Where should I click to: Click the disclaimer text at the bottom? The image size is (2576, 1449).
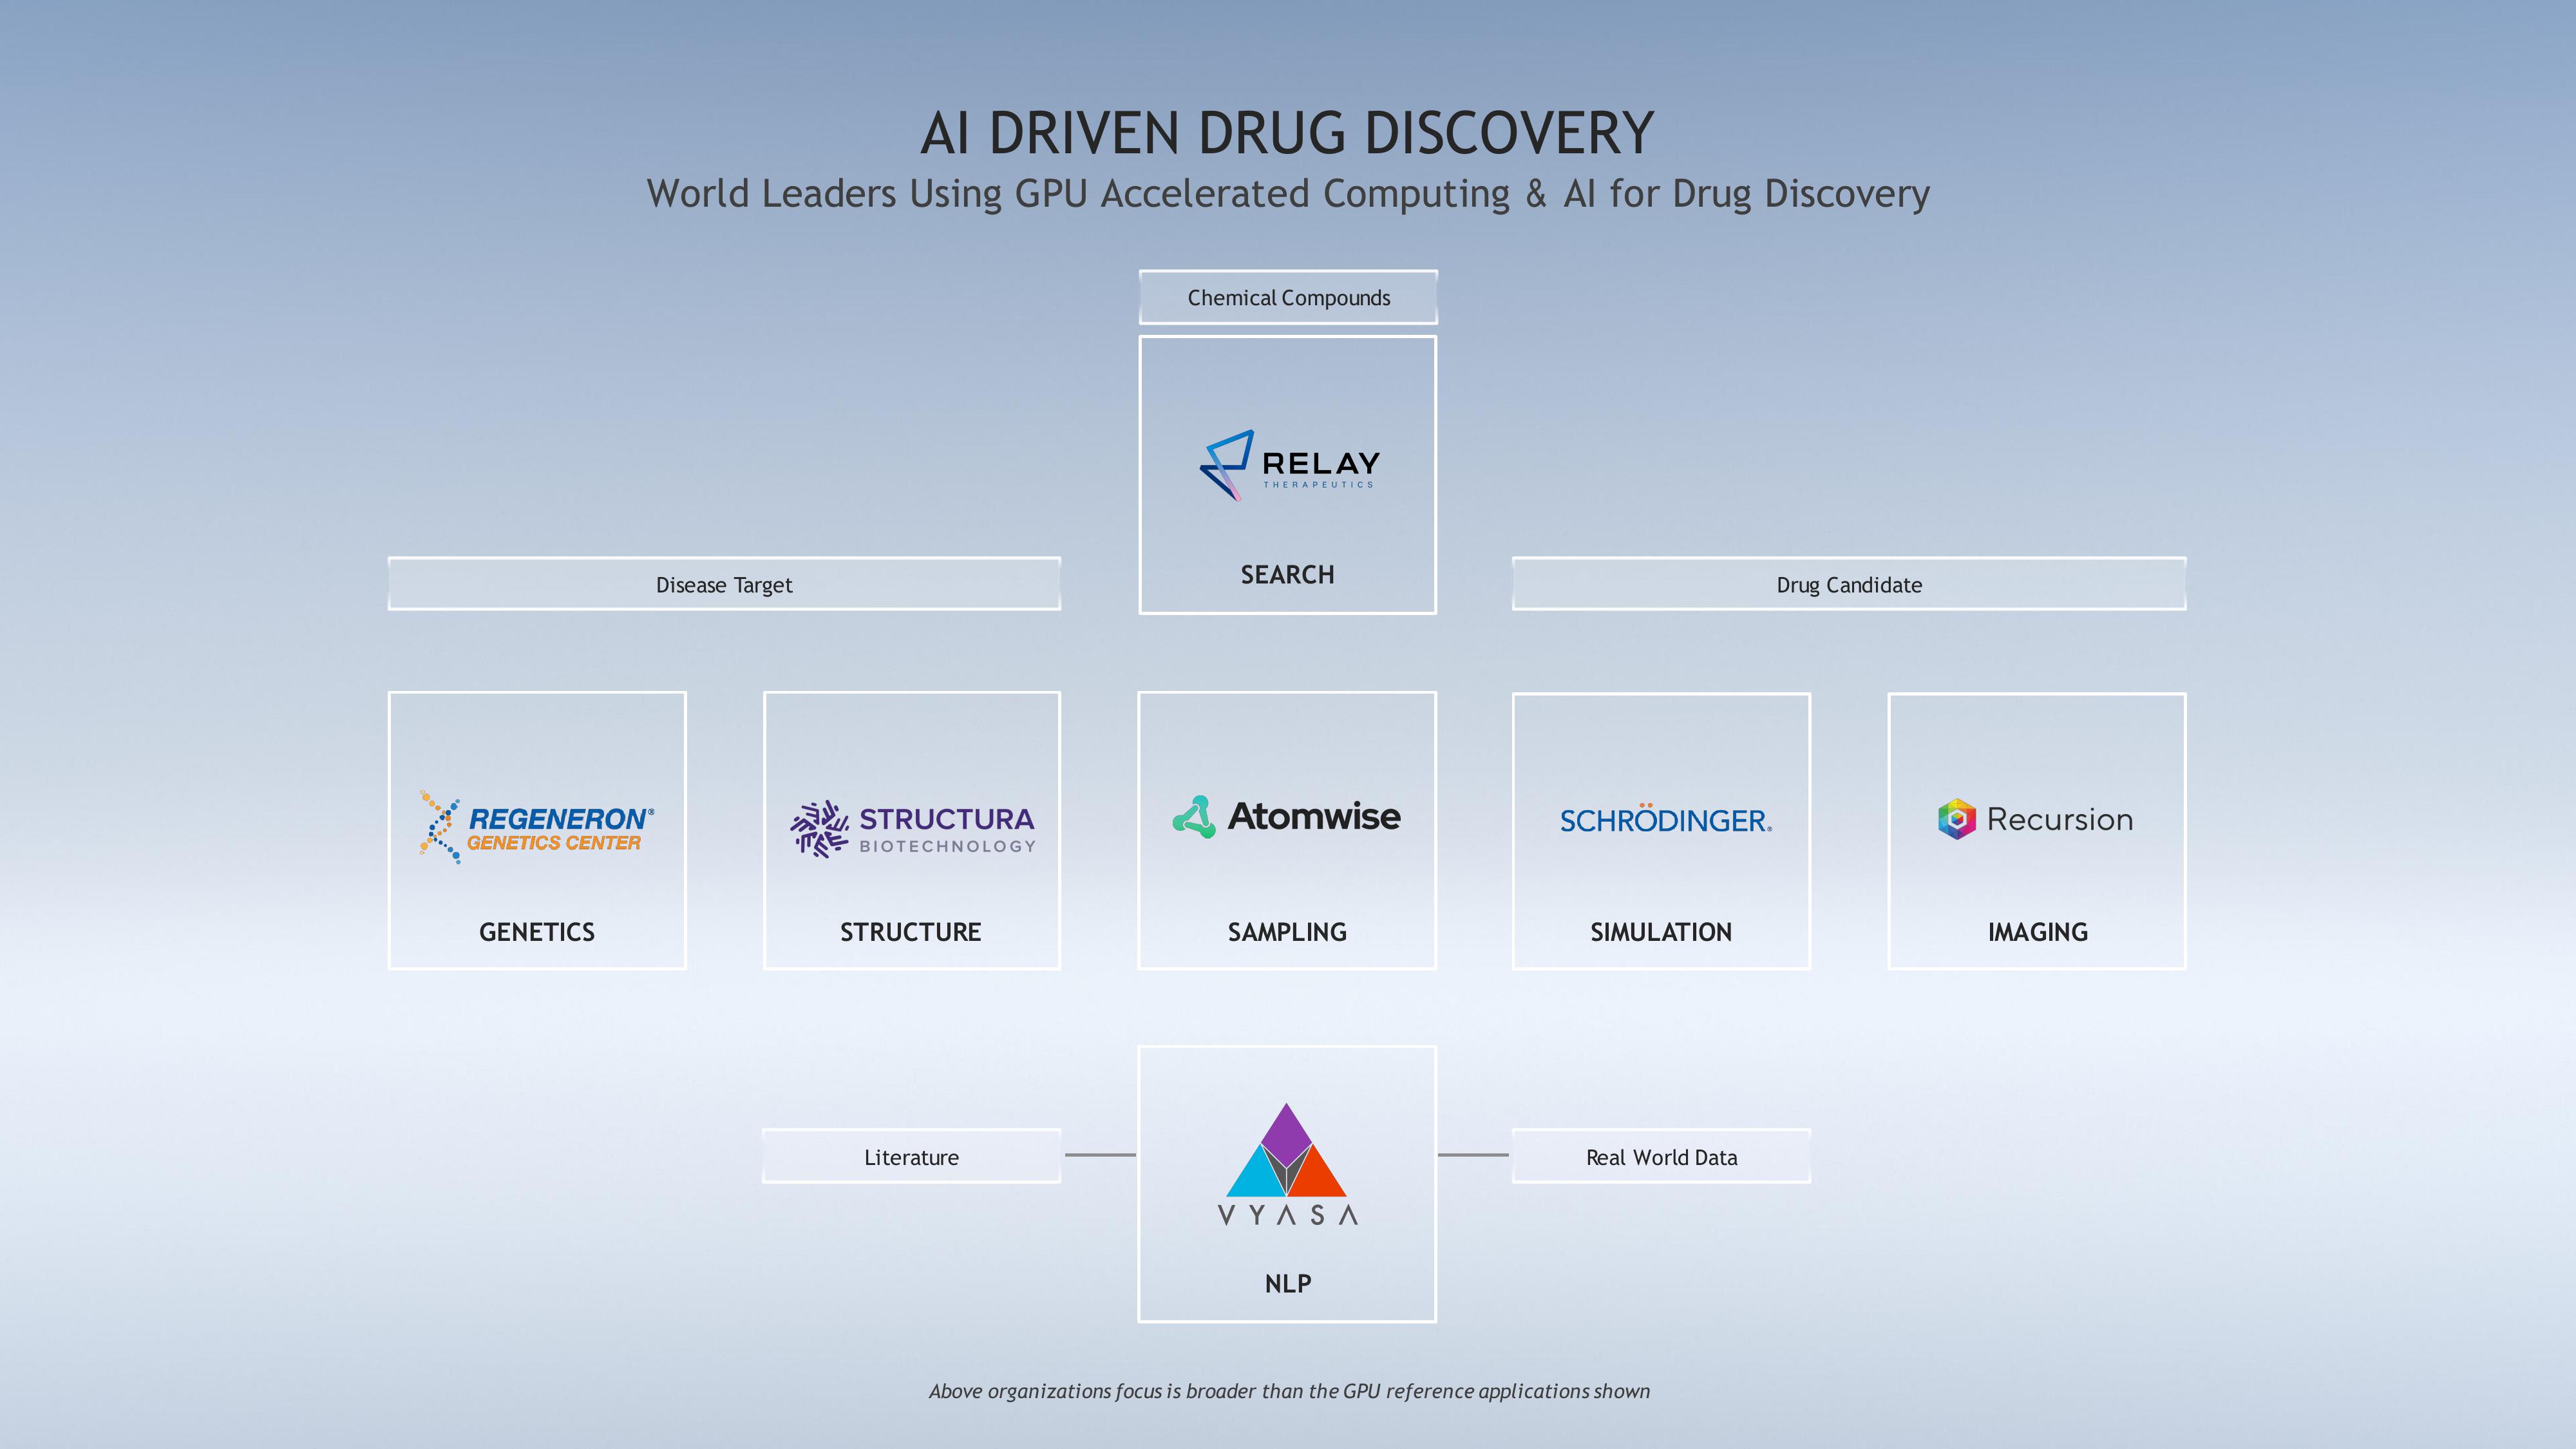[x=1288, y=1390]
